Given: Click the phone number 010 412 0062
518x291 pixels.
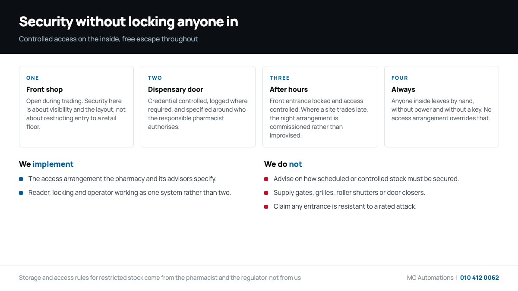Looking at the screenshot, I should (480, 278).
